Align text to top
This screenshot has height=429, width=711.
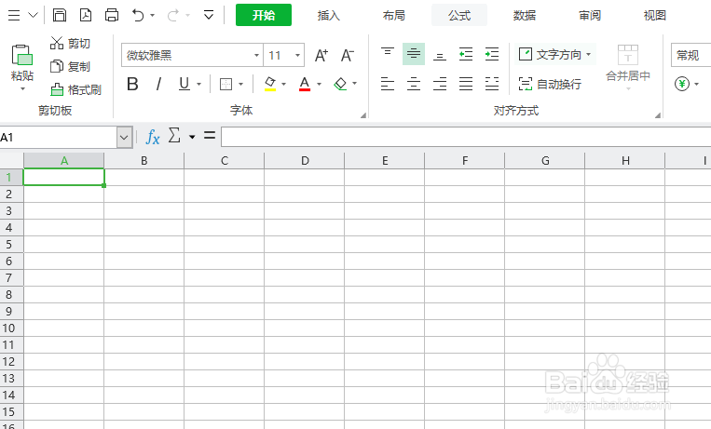click(388, 54)
